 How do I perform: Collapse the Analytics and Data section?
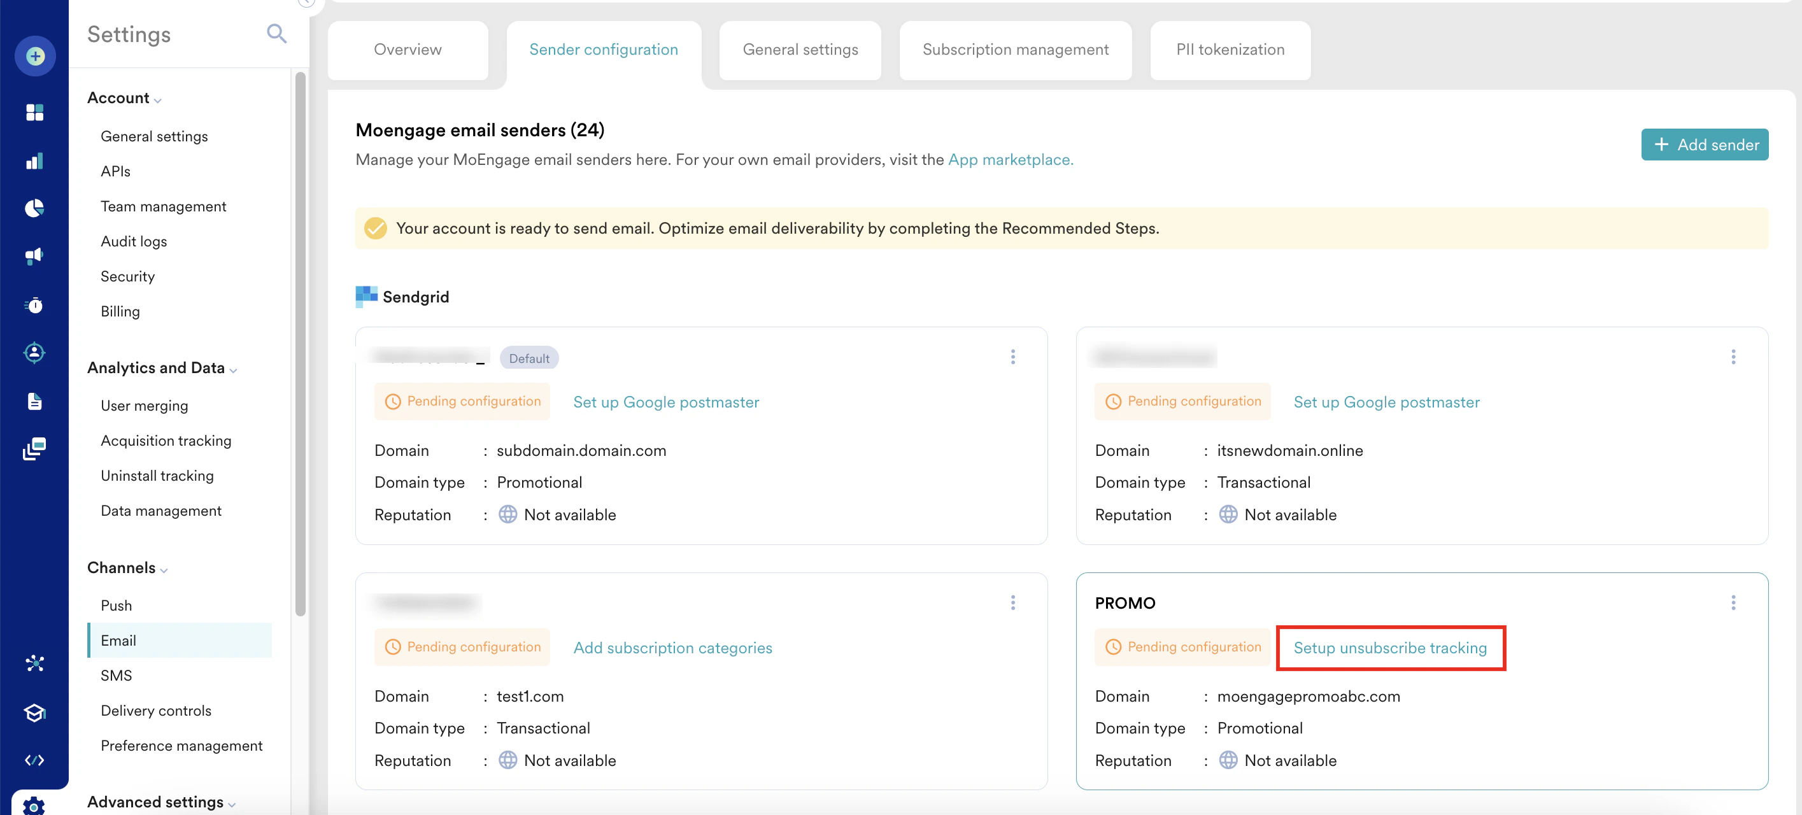[x=233, y=369]
